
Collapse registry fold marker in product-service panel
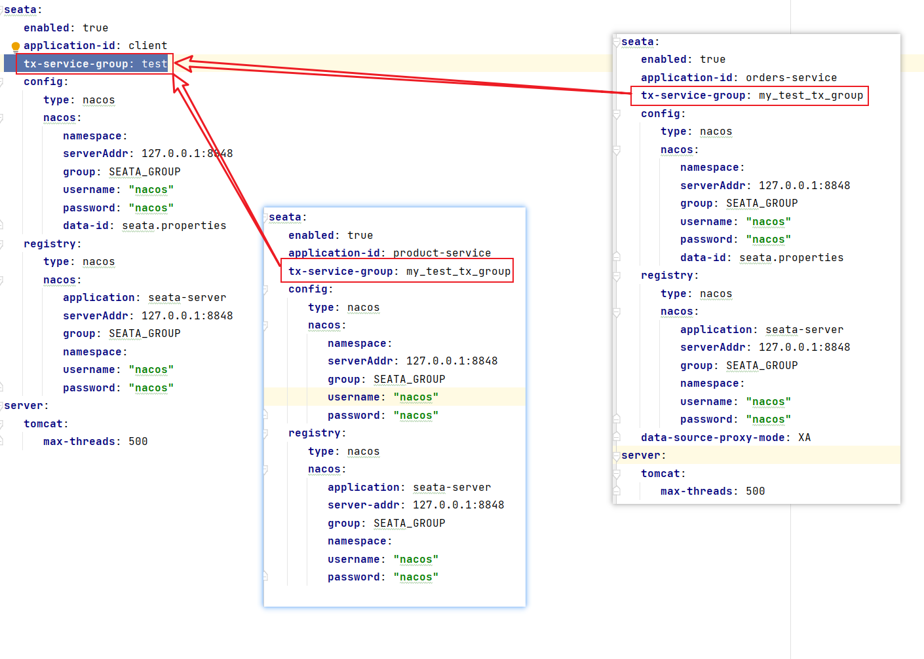265,434
